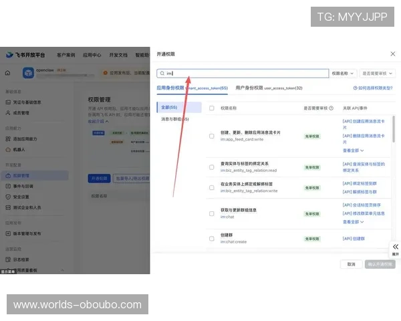Open the [API] 查询实体与标签的绑定关系 link
Viewport: 401px width, 321px height.
pyautogui.click(x=364, y=167)
